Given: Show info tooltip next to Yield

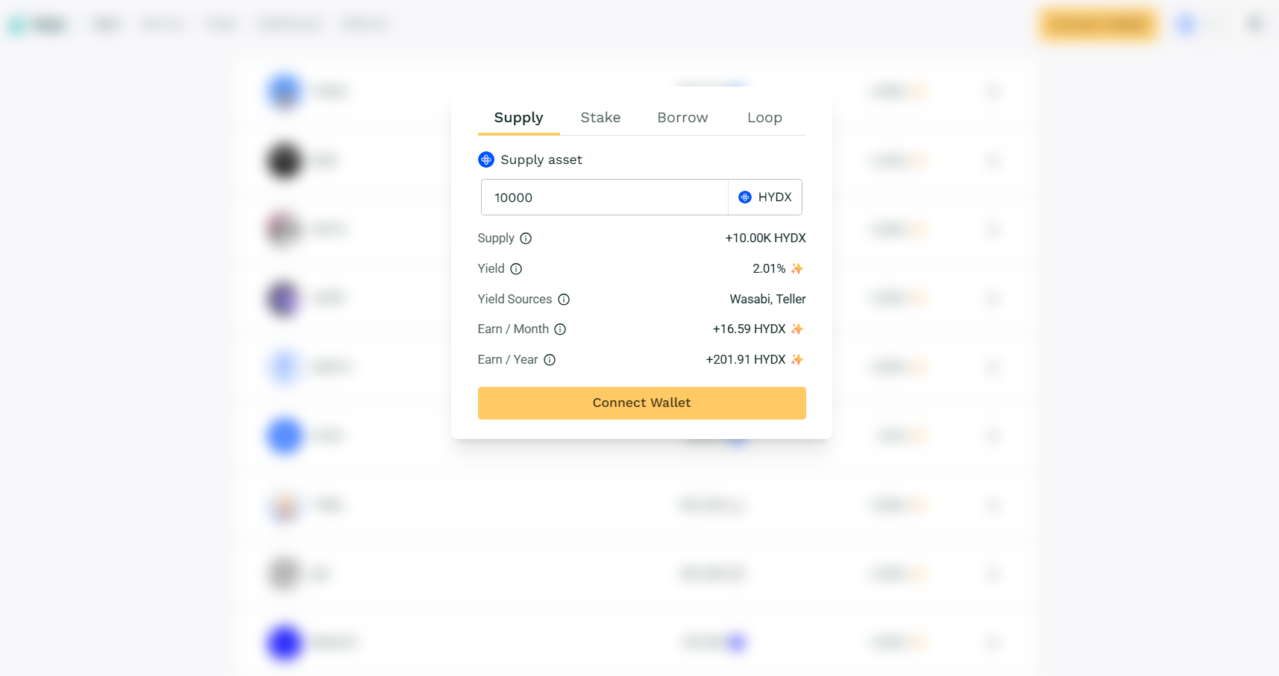Looking at the screenshot, I should click(x=516, y=269).
